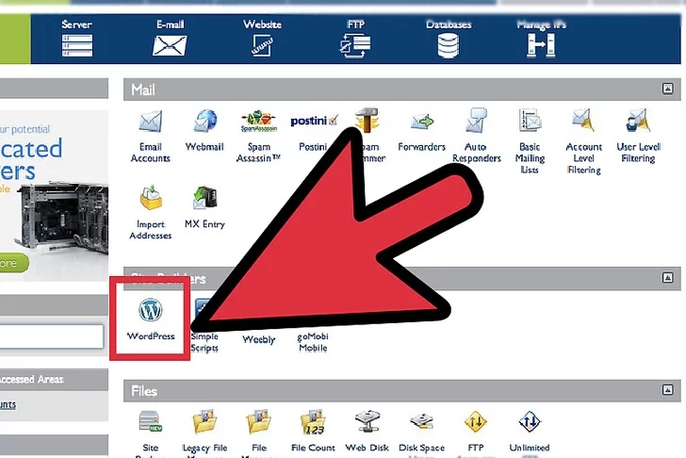Select the Databases tab in top navigation
This screenshot has height=458, width=686.
click(449, 38)
